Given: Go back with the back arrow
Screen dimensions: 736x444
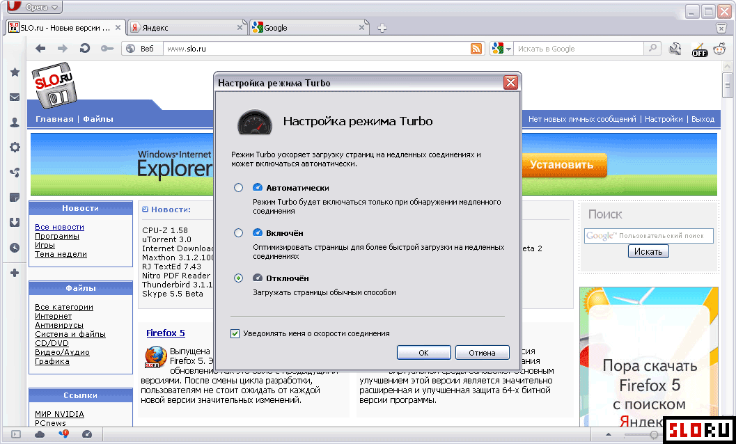Looking at the screenshot, I should (x=40, y=48).
